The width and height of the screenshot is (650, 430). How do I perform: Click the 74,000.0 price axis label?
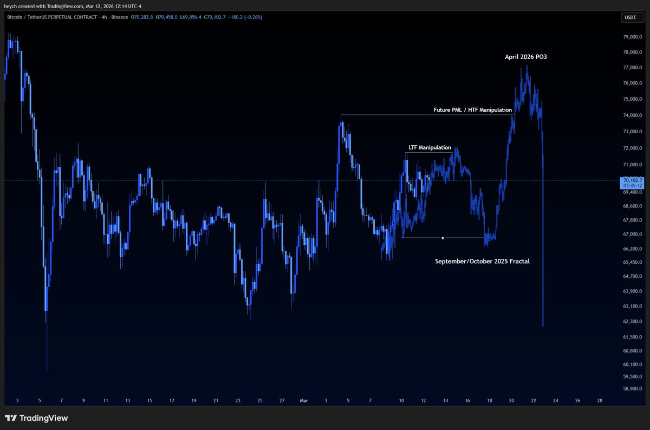pyautogui.click(x=633, y=116)
